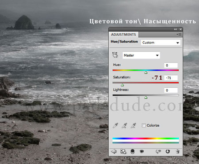The height and width of the screenshot is (164, 199).
Task: Click the Hue/Saturation title text
Action: point(124,42)
